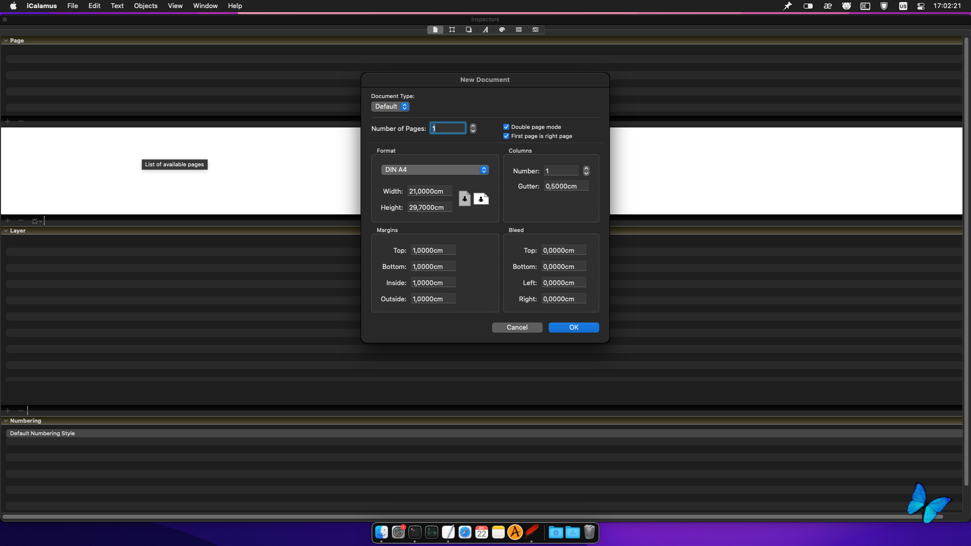Open the Applications folder in the Dock
Image resolution: width=971 pixels, height=546 pixels.
click(x=572, y=532)
